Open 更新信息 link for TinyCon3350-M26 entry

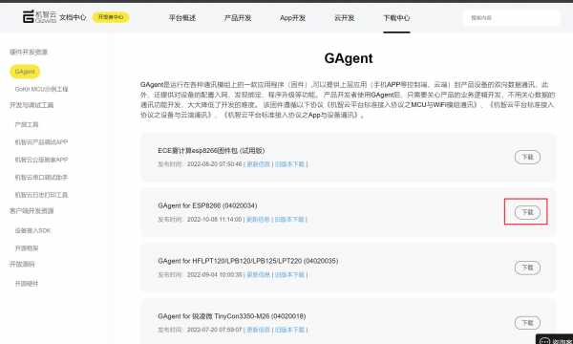coord(259,330)
